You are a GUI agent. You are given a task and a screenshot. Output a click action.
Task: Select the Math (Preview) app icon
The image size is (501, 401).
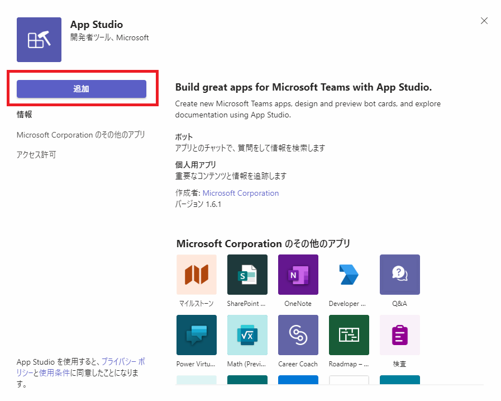(x=247, y=335)
